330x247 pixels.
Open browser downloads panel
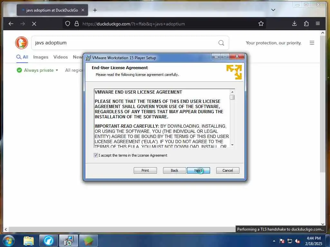pyautogui.click(x=295, y=23)
